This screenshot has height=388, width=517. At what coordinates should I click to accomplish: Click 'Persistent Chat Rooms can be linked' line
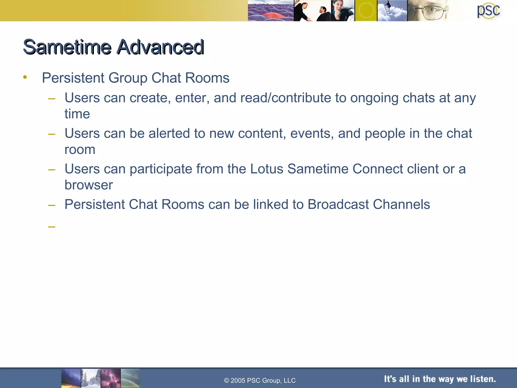[247, 204]
